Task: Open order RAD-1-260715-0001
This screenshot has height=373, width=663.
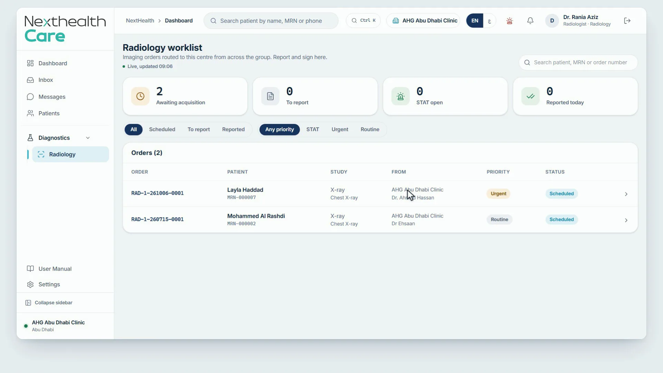Action: 157,220
